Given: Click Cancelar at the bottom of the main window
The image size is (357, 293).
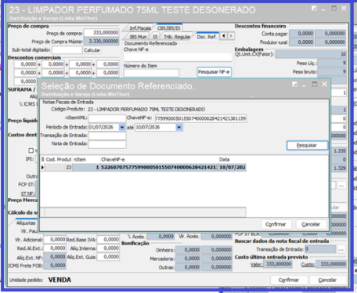Looking at the screenshot, I should pyautogui.click(x=327, y=280).
